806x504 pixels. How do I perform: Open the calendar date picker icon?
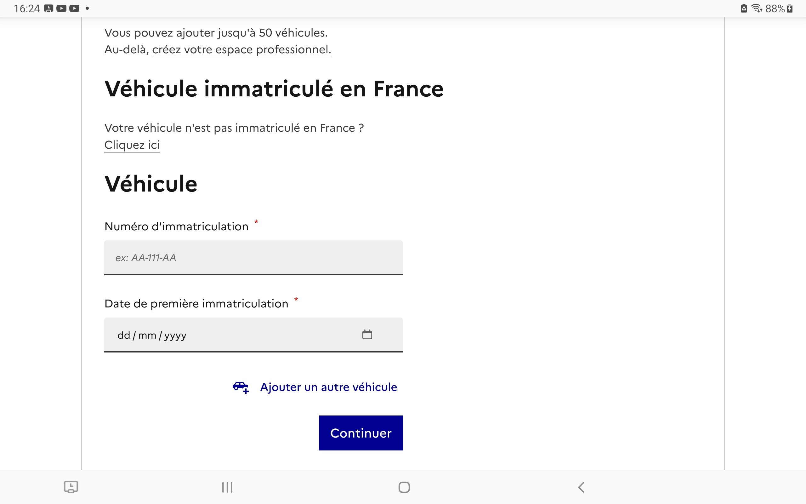point(367,334)
